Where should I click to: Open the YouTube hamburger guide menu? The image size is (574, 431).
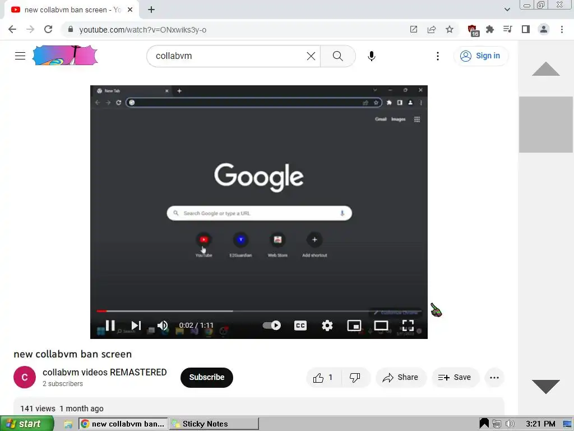(x=20, y=56)
